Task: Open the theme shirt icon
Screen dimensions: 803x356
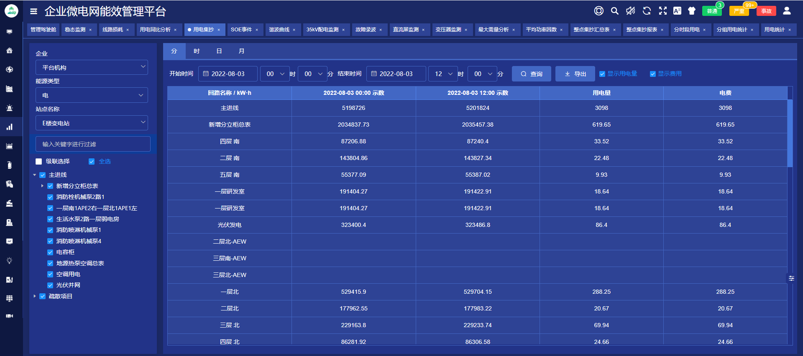Action: point(691,11)
